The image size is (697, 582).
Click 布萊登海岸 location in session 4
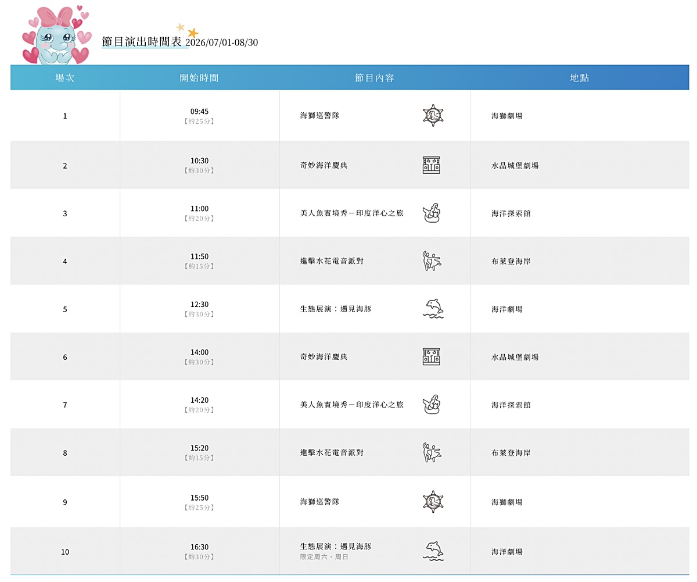(x=511, y=261)
